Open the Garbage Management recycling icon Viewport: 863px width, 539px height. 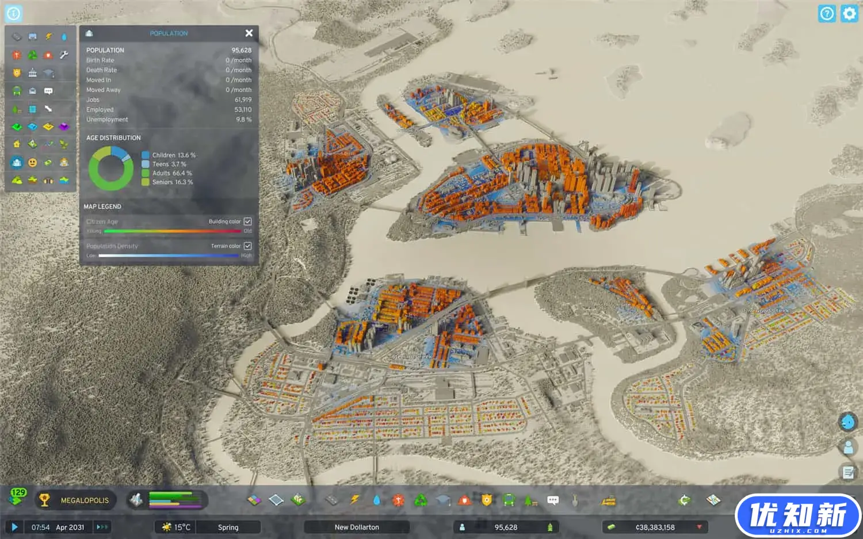421,500
